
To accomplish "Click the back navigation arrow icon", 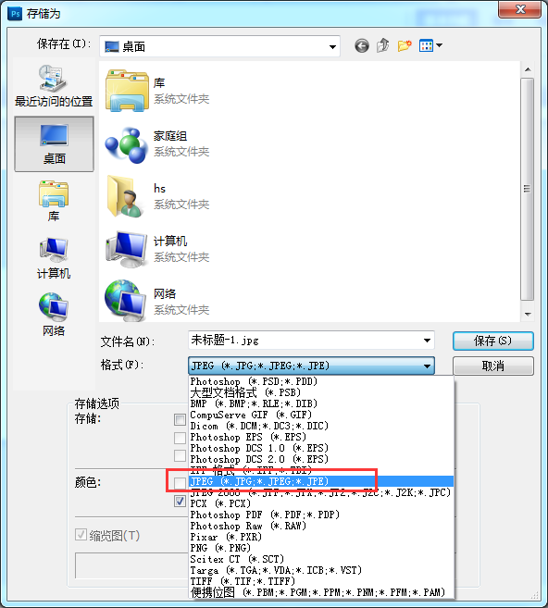I will point(361,46).
